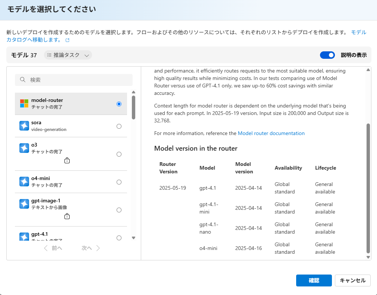Screen dimensions: 377x295
Task: Click the lock icon under o3
Action: click(x=67, y=160)
